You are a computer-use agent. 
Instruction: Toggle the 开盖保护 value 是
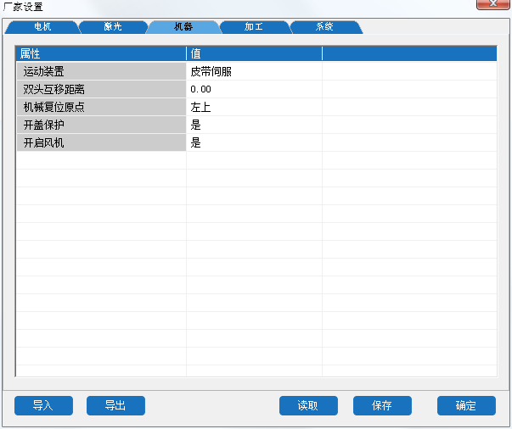253,125
